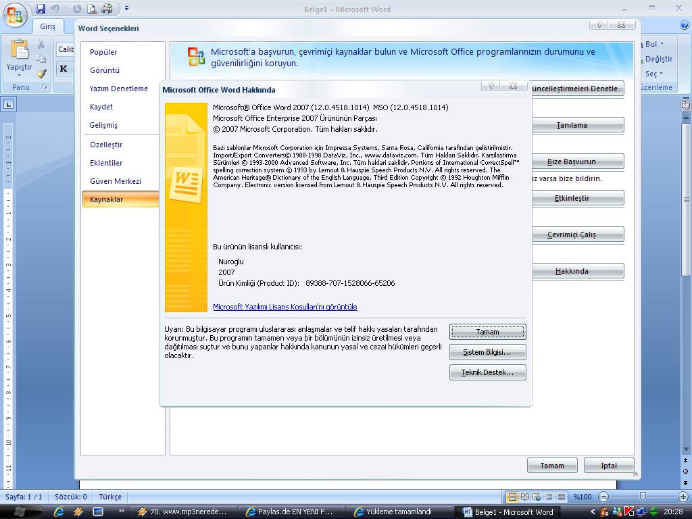This screenshot has height=519, width=692.
Task: Click the Copy icon in Pano group
Action: tap(41, 58)
